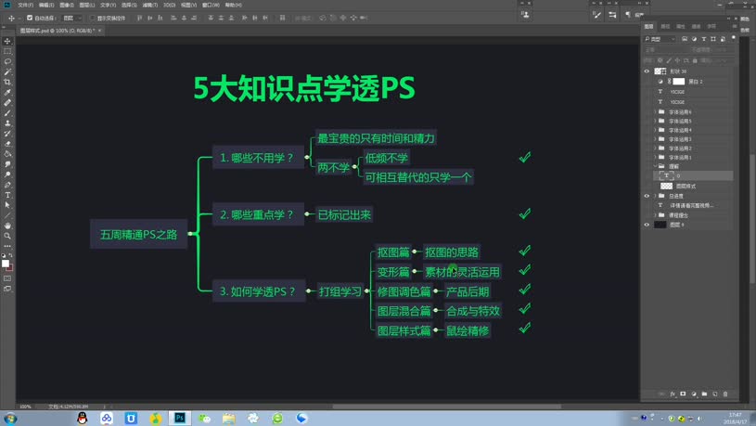Open Photoshop in the taskbar
Image resolution: width=756 pixels, height=426 pixels.
[x=180, y=419]
